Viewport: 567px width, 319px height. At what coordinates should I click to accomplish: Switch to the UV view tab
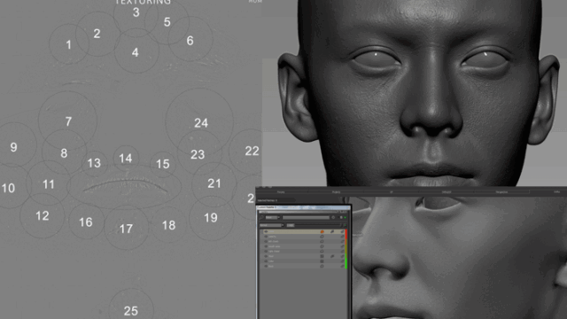[392, 192]
